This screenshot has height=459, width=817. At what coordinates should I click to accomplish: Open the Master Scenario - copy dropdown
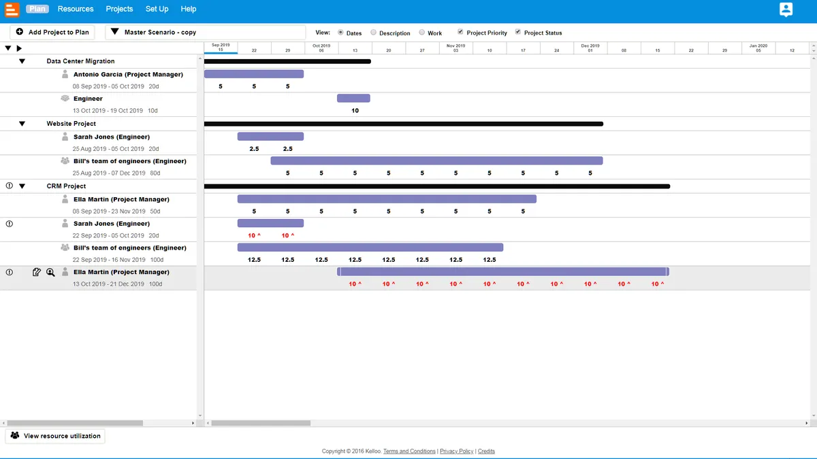(206, 32)
